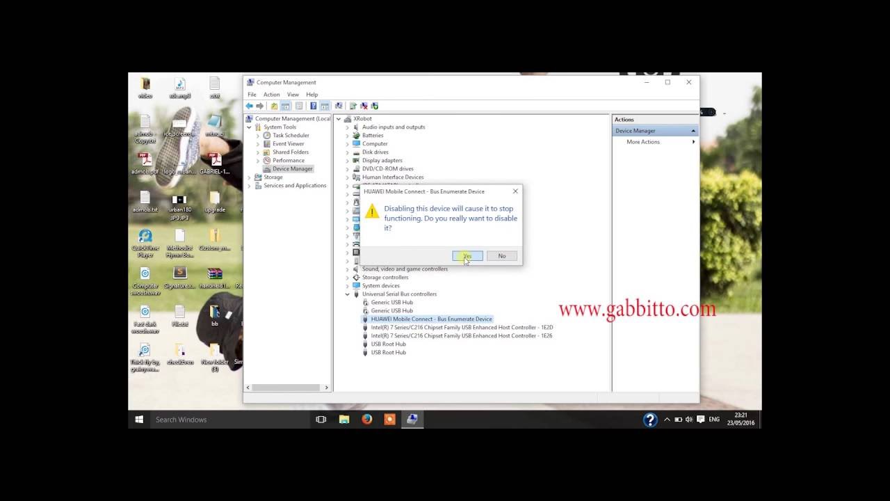Select DVD/CD-ROM drives category
Viewport: 890px width, 501px height.
point(387,169)
